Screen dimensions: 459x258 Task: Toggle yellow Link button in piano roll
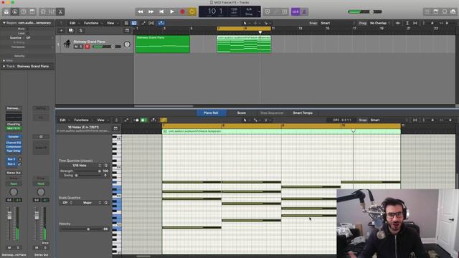click(164, 120)
